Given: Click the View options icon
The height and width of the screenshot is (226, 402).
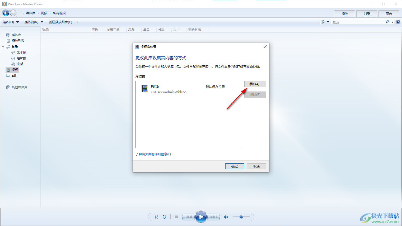Looking at the screenshot, I should [x=322, y=22].
